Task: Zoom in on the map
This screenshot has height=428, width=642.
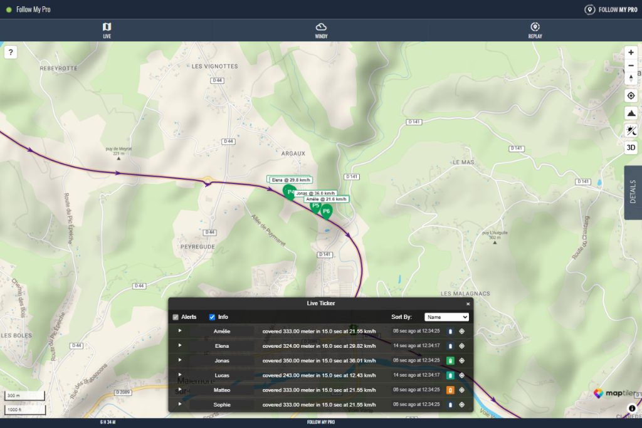Action: pos(631,53)
